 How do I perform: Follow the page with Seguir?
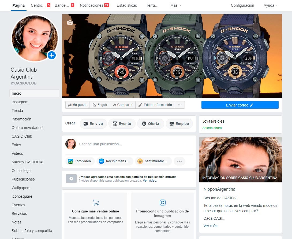[x=100, y=105]
